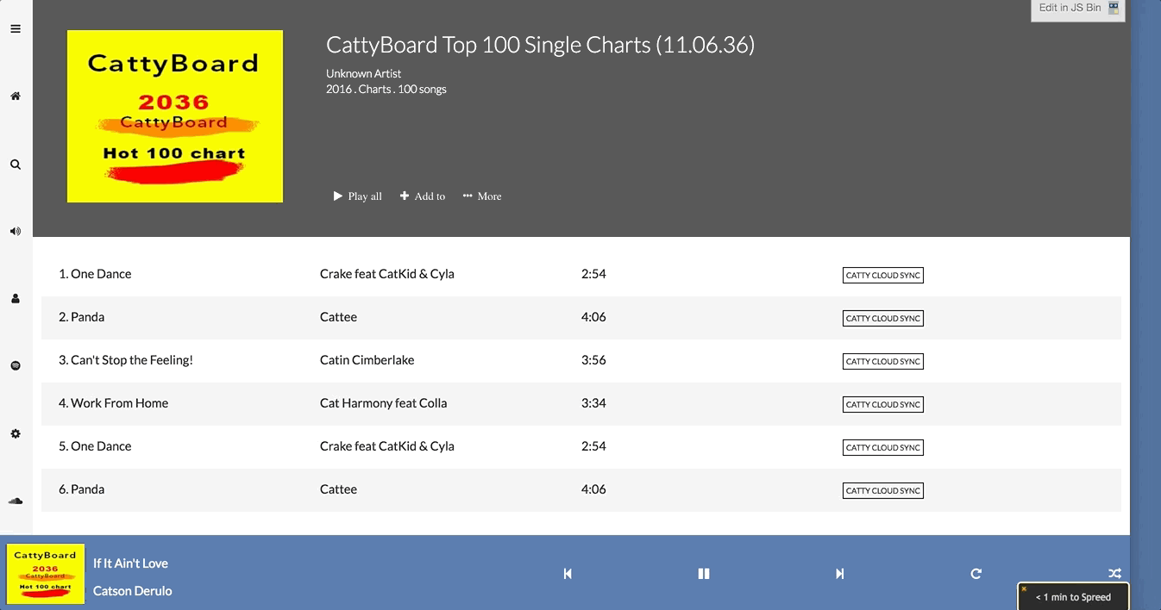The image size is (1161, 610).
Task: Open the hamburger menu in the sidebar
Action: point(16,29)
